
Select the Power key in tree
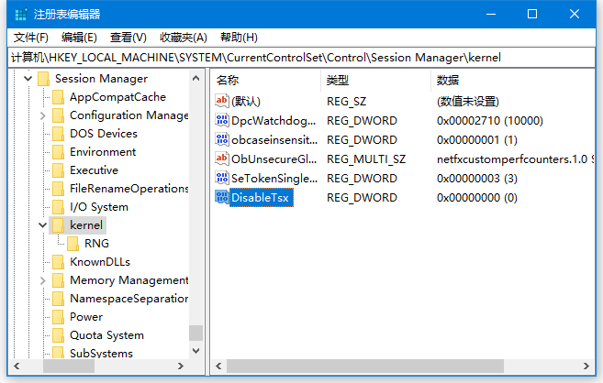point(86,317)
